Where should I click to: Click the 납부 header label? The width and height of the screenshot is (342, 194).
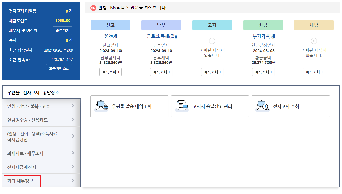[161, 25]
